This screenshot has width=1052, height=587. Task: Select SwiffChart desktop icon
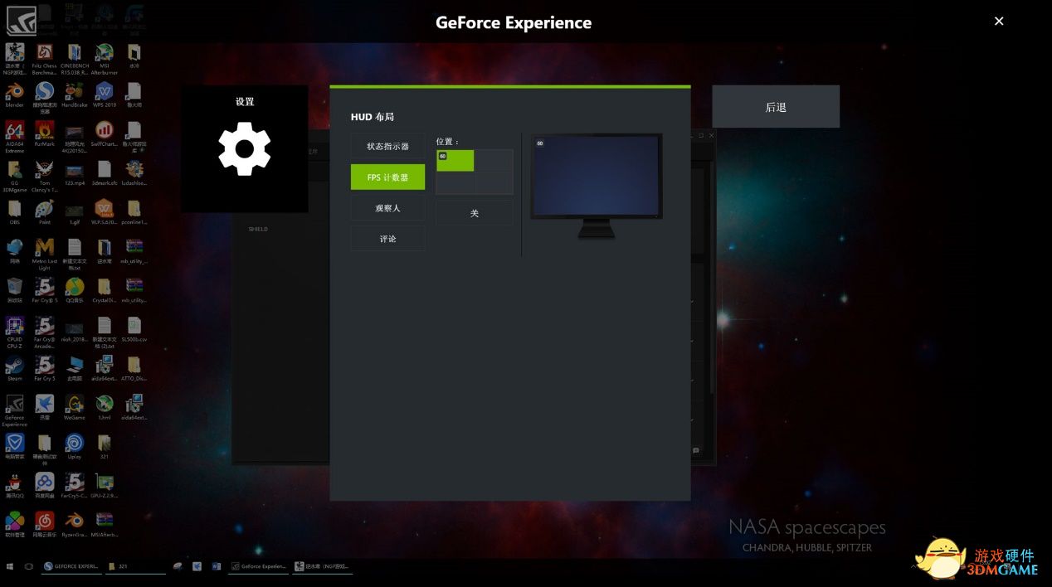(105, 134)
